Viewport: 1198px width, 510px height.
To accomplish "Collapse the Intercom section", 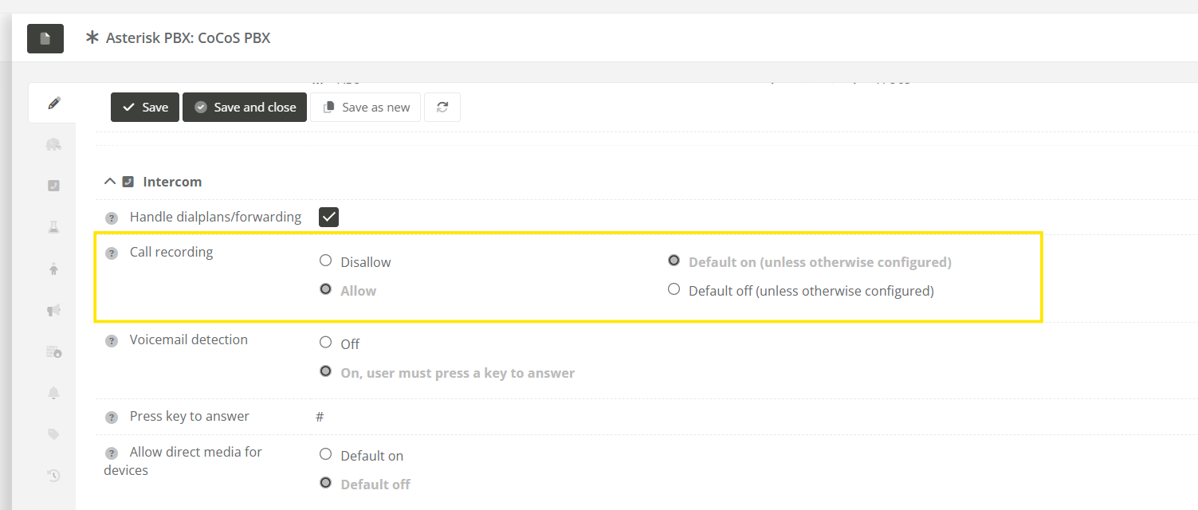I will 110,182.
